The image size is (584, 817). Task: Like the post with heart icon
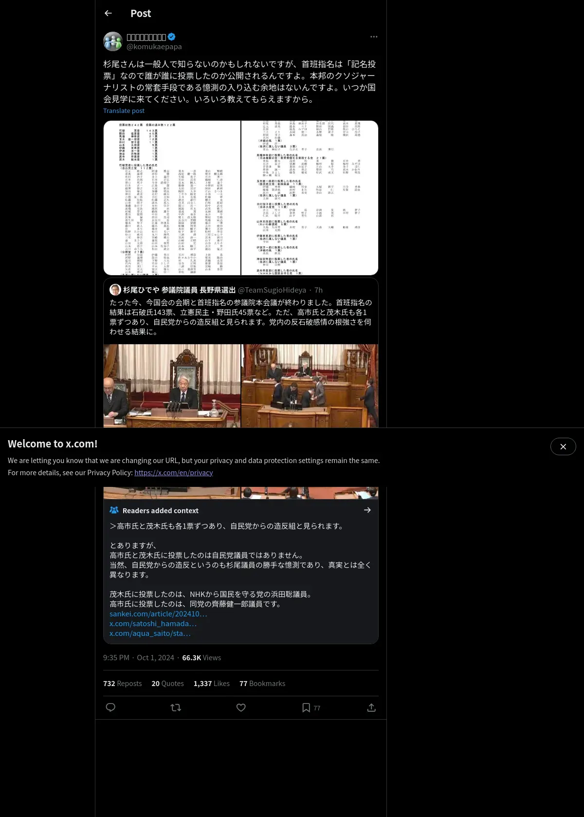pos(241,707)
